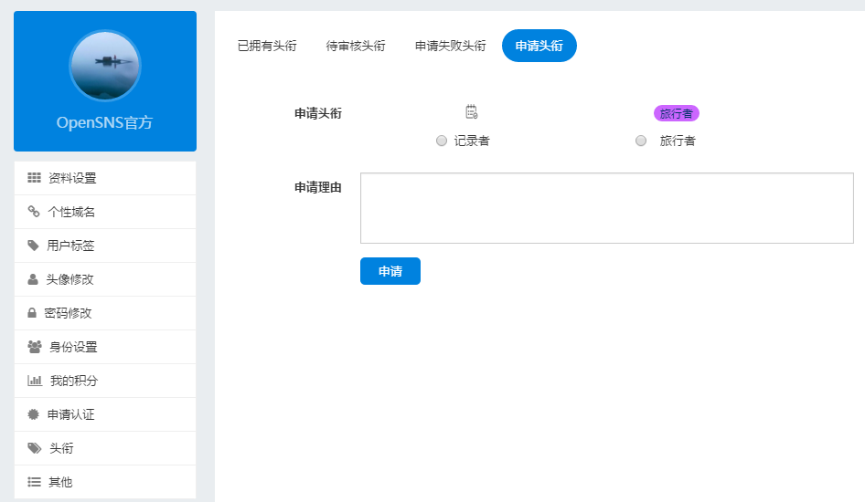Click the double-tag icon beside 头衔
Viewport: 865px width, 502px height.
coord(35,448)
